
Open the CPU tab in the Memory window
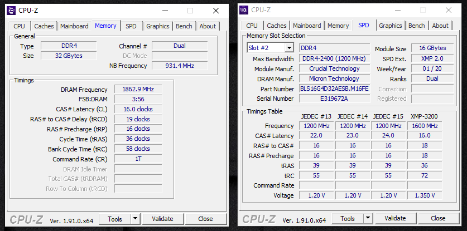[20, 26]
